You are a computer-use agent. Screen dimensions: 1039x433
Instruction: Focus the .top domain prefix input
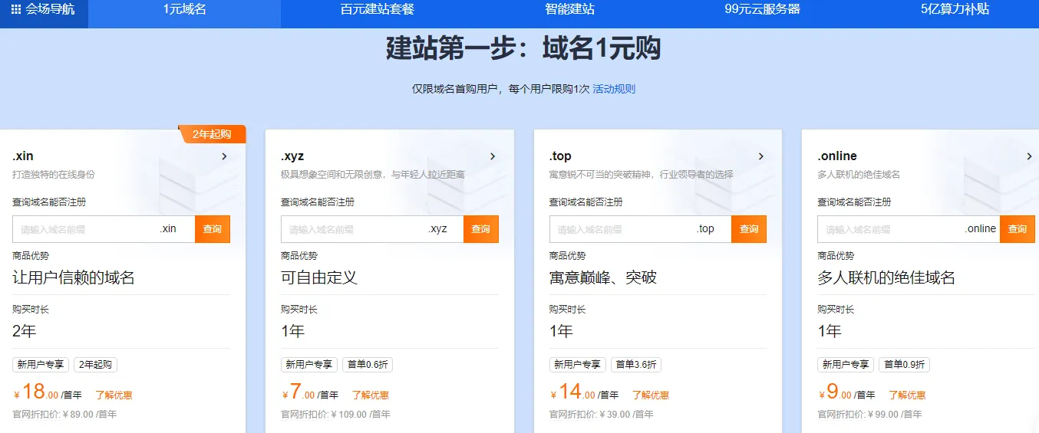pos(640,229)
